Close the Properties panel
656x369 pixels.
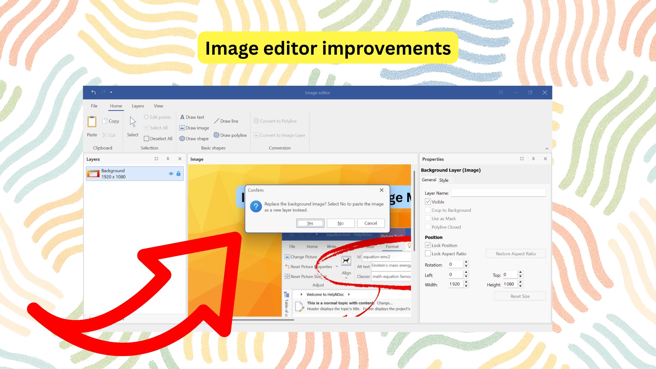click(x=545, y=159)
